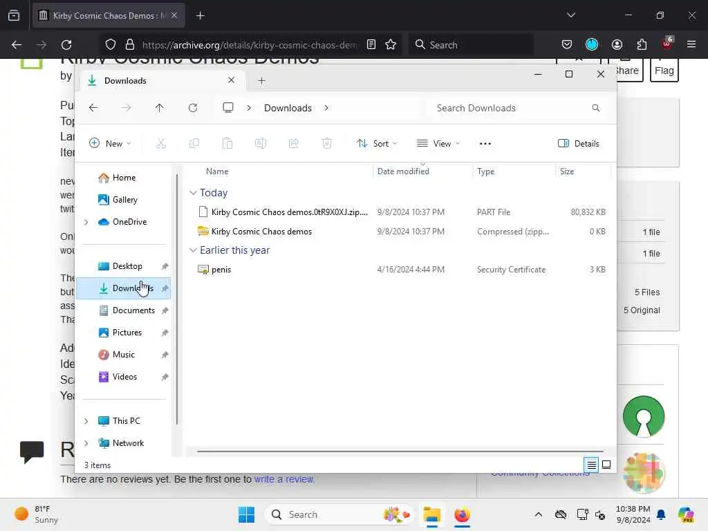Image resolution: width=708 pixels, height=531 pixels.
Task: Select Home in navigation pane
Action: click(x=123, y=178)
